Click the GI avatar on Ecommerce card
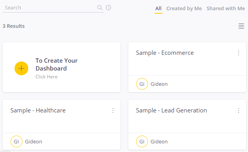 click(x=142, y=84)
